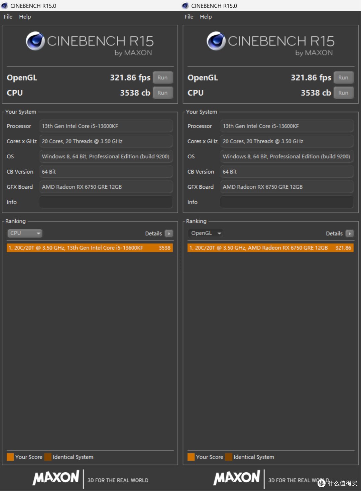Click Details arrow button in left window
361x491 pixels.
click(169, 233)
